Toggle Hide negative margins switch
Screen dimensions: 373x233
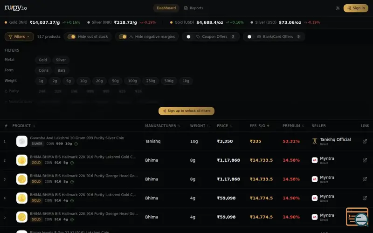(123, 37)
